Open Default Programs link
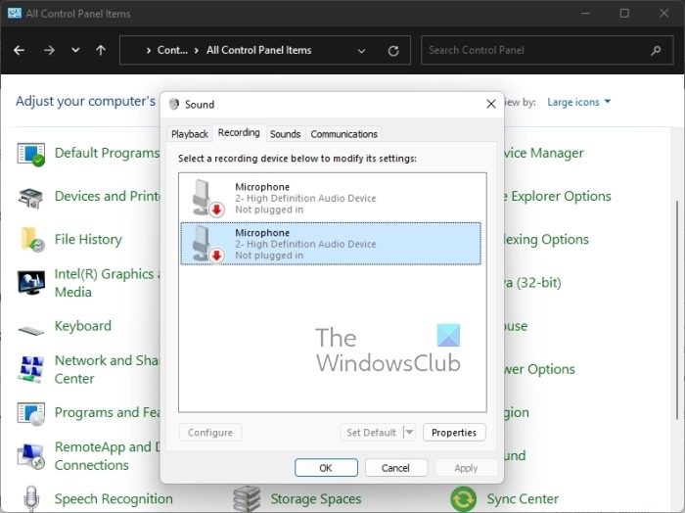Viewport: 685px width, 513px height. coord(107,153)
